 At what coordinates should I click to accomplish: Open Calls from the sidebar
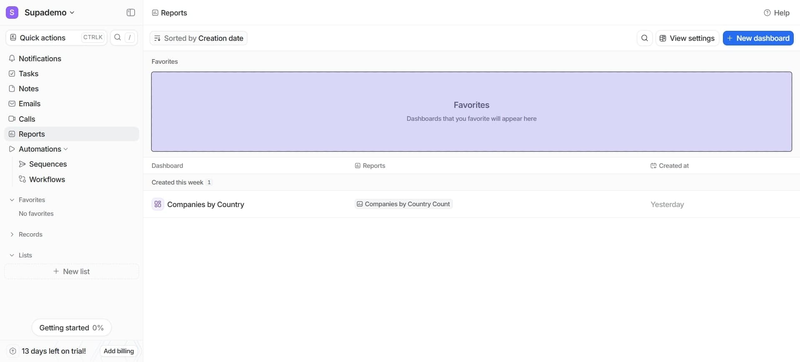click(x=27, y=119)
